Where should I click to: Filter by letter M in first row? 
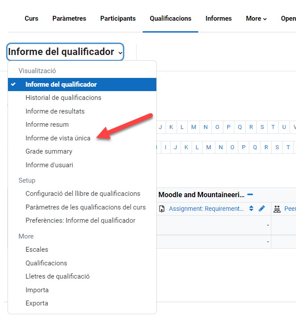[x=194, y=127]
